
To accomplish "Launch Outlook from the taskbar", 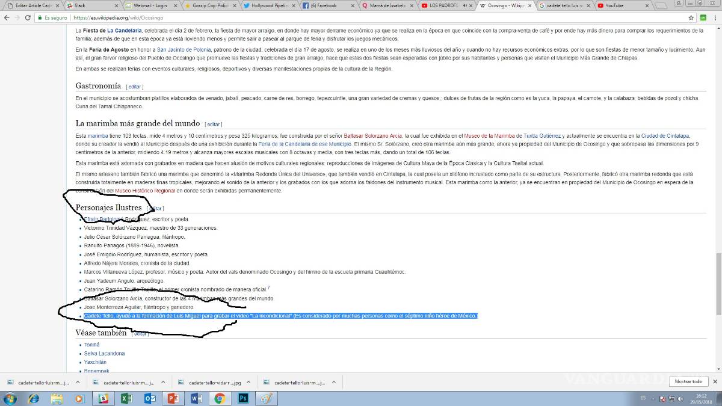I will (150, 398).
